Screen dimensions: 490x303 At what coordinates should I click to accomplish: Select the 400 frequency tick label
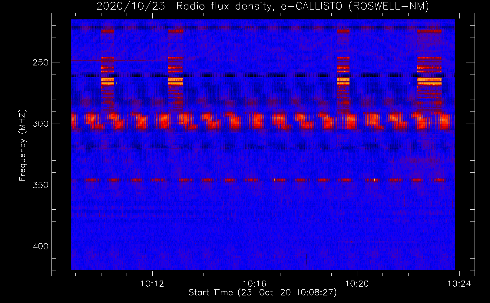click(x=41, y=246)
